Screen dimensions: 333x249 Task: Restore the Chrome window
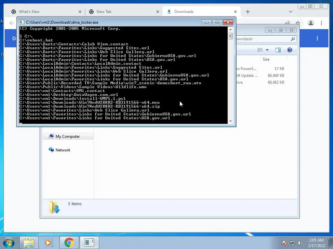point(310,6)
